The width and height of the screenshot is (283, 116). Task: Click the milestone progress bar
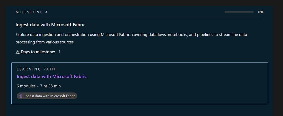click(x=239, y=12)
